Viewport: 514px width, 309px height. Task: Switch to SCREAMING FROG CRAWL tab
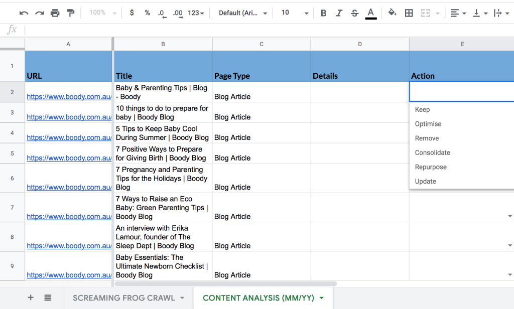click(123, 298)
